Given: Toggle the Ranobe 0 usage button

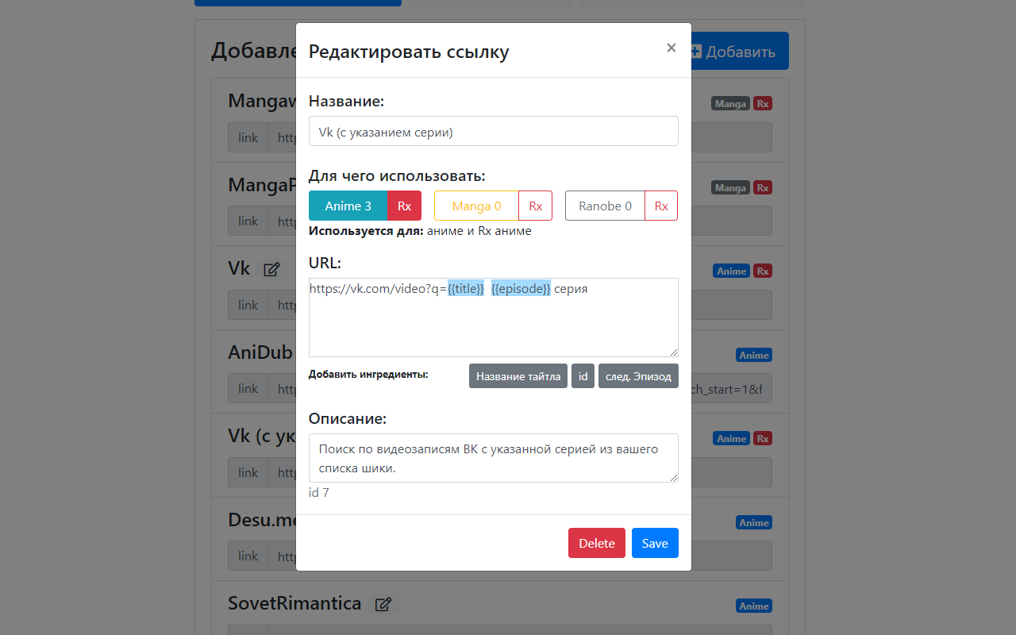Looking at the screenshot, I should click(605, 206).
